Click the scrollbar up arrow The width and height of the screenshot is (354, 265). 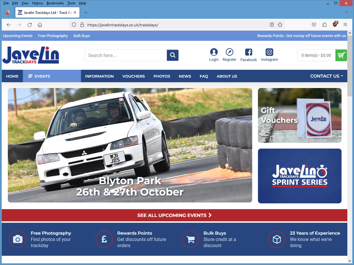pyautogui.click(x=350, y=33)
